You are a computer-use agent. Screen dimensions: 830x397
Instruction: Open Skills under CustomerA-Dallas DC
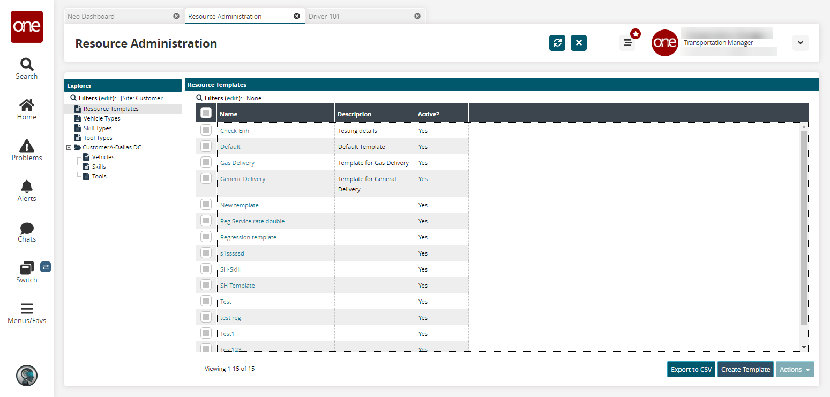pos(99,167)
